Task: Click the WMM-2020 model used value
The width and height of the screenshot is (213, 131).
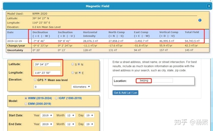Action: 40,13
